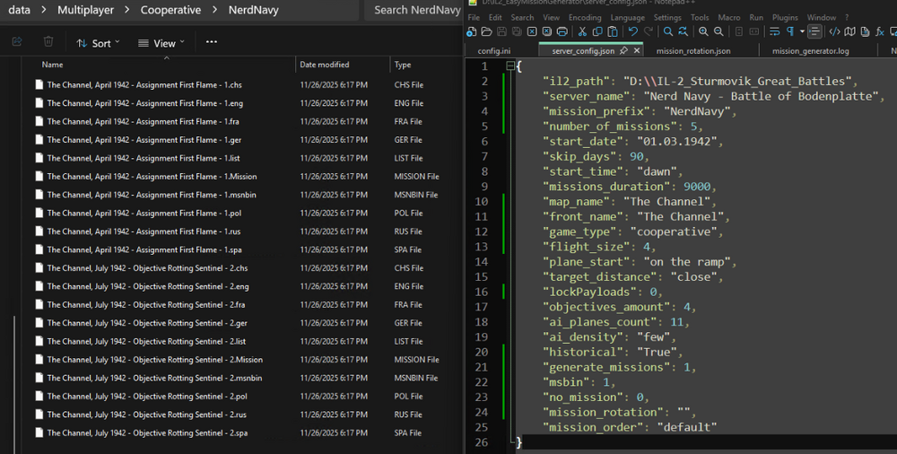Click the Function List fx icon
The image size is (897, 454).
coord(880,31)
